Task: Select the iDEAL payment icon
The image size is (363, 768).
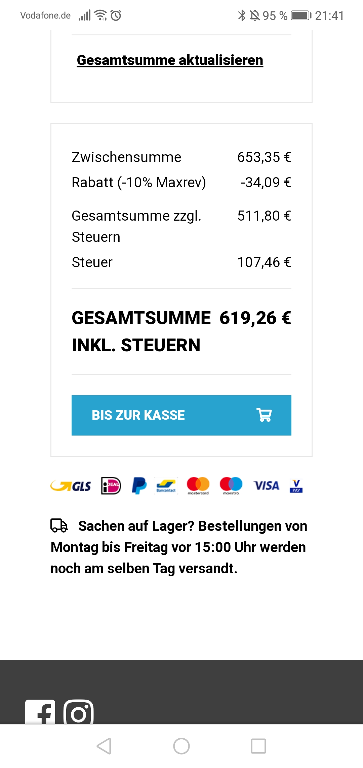Action: 111,486
